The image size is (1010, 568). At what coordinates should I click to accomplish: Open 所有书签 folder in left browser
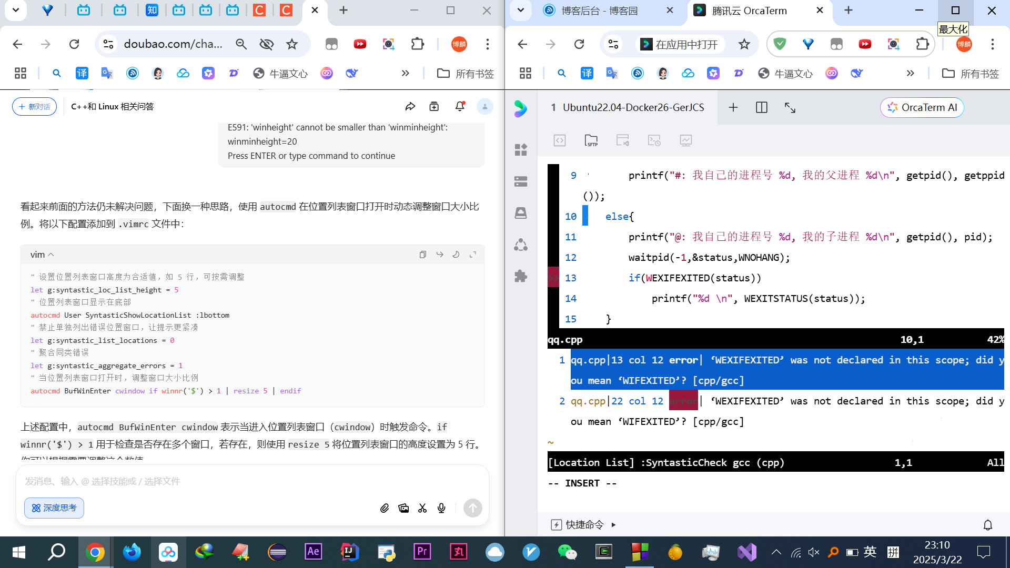tap(466, 74)
